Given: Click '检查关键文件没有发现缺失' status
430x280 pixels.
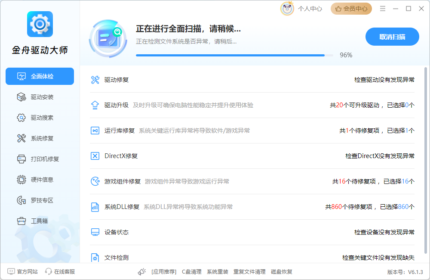Looking at the screenshot, I should coord(378,258).
